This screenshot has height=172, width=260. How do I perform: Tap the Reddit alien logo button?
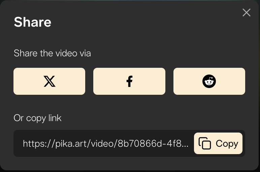coord(209,81)
